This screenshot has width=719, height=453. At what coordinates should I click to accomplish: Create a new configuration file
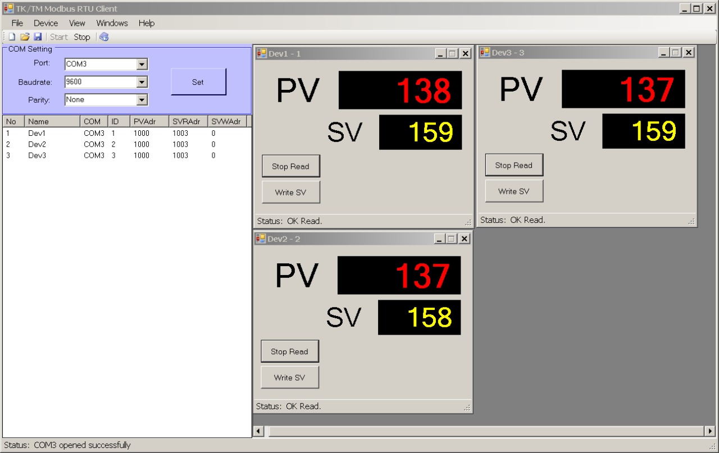[10, 36]
